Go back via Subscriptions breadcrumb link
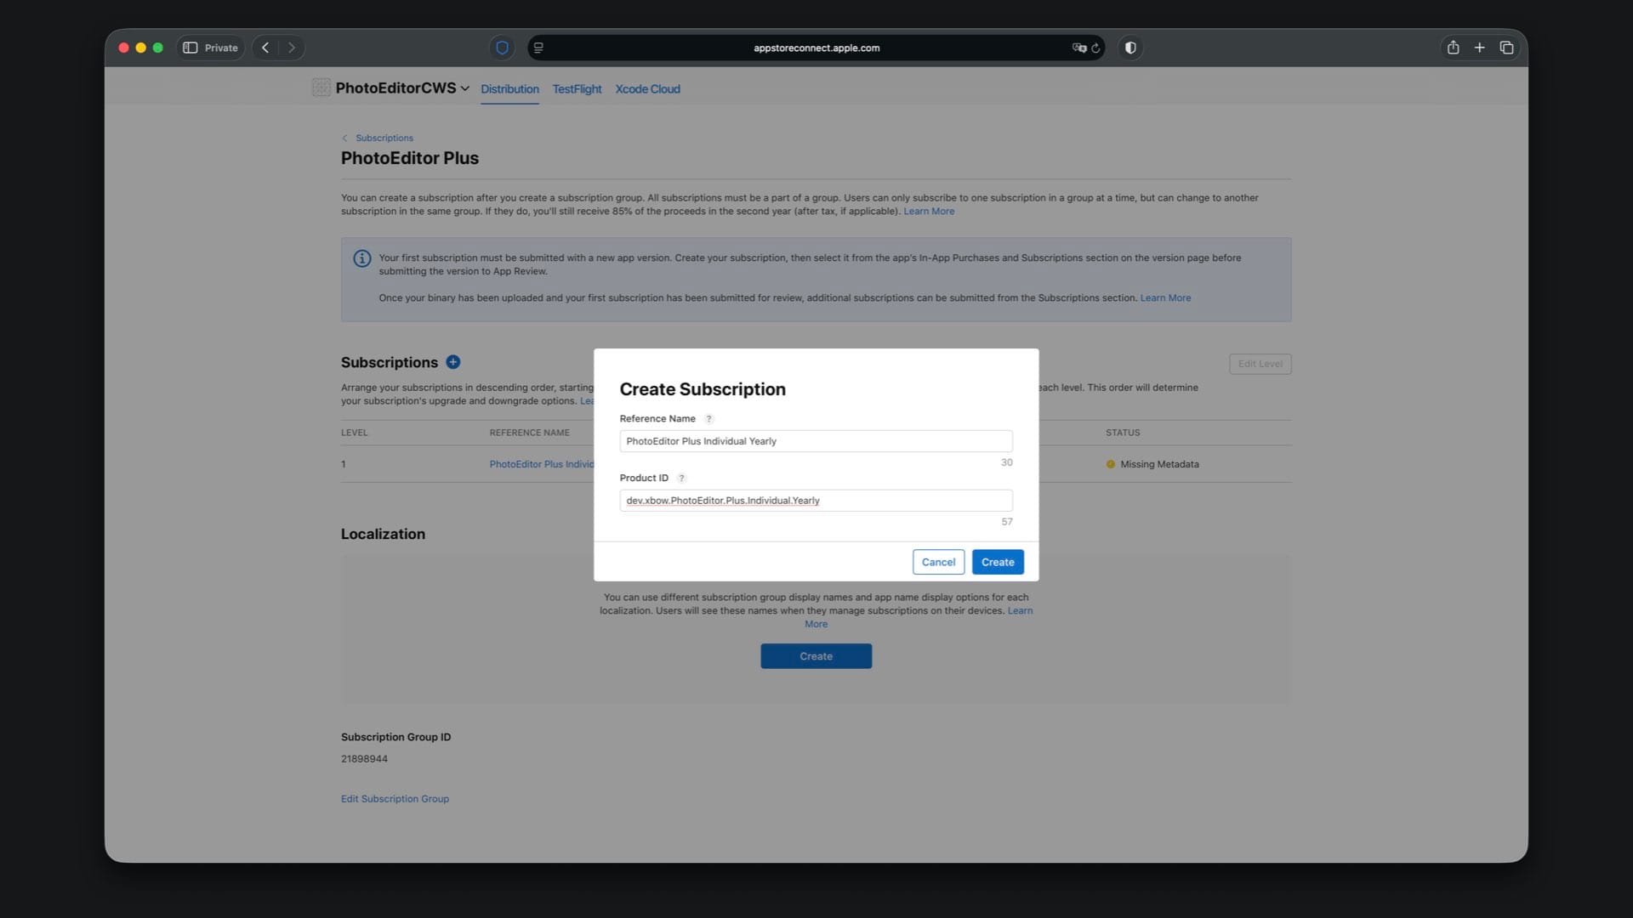 pos(384,138)
